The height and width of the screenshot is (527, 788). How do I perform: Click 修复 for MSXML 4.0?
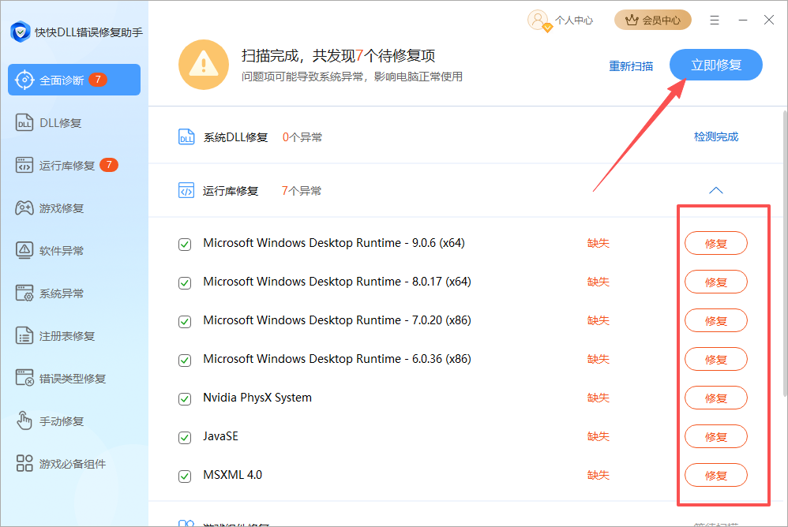click(715, 475)
